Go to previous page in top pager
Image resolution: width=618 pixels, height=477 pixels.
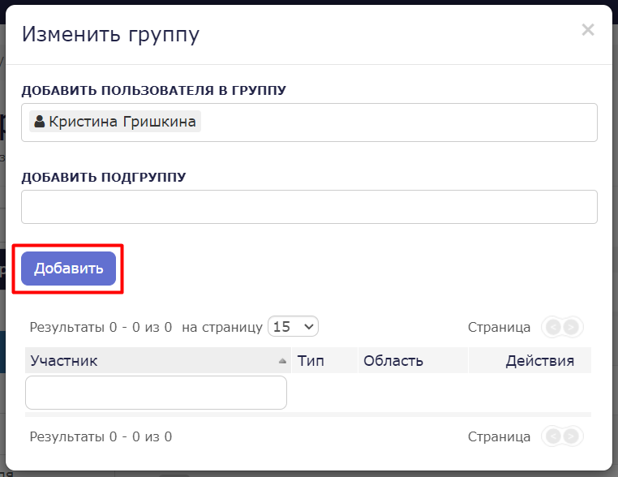coord(554,327)
